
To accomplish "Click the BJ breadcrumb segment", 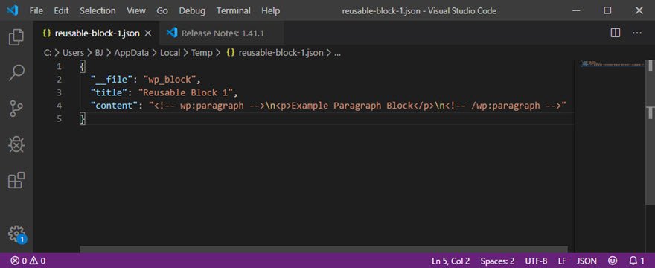I will point(99,53).
